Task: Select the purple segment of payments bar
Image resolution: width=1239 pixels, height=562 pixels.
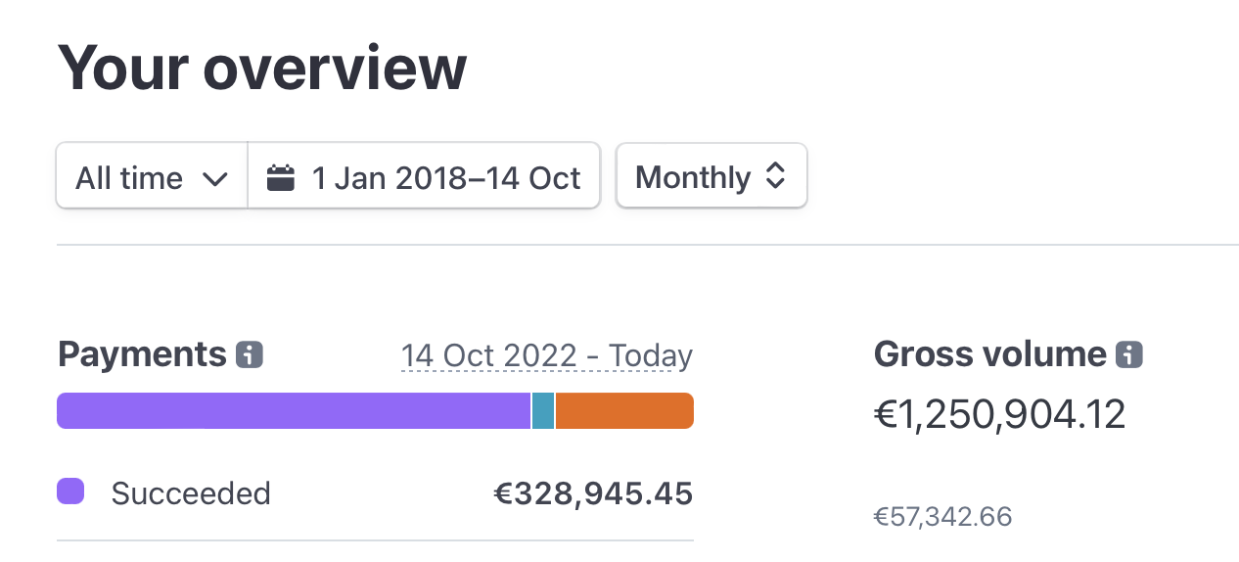Action: (x=294, y=411)
